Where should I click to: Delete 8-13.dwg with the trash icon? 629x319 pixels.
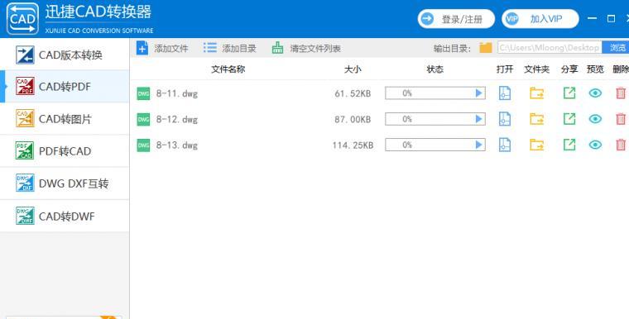tap(621, 145)
